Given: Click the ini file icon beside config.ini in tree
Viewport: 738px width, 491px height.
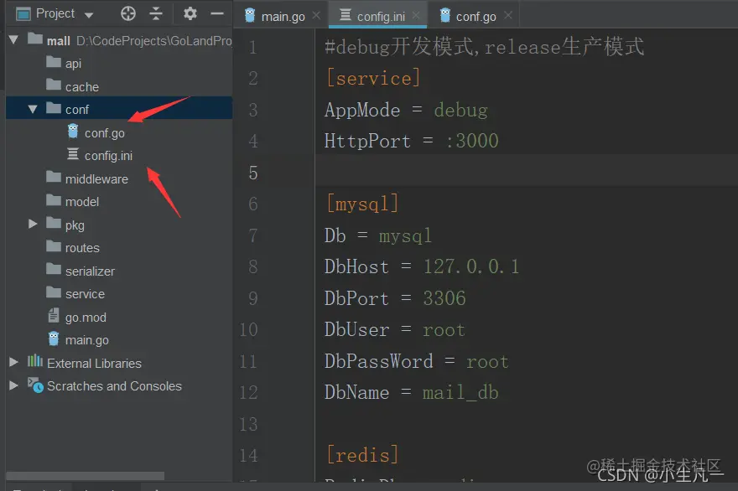Looking at the screenshot, I should (x=73, y=154).
